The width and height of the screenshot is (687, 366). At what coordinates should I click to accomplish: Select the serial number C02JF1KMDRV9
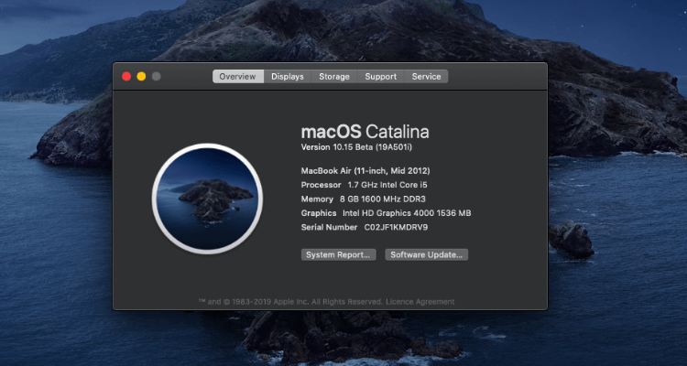coord(396,227)
